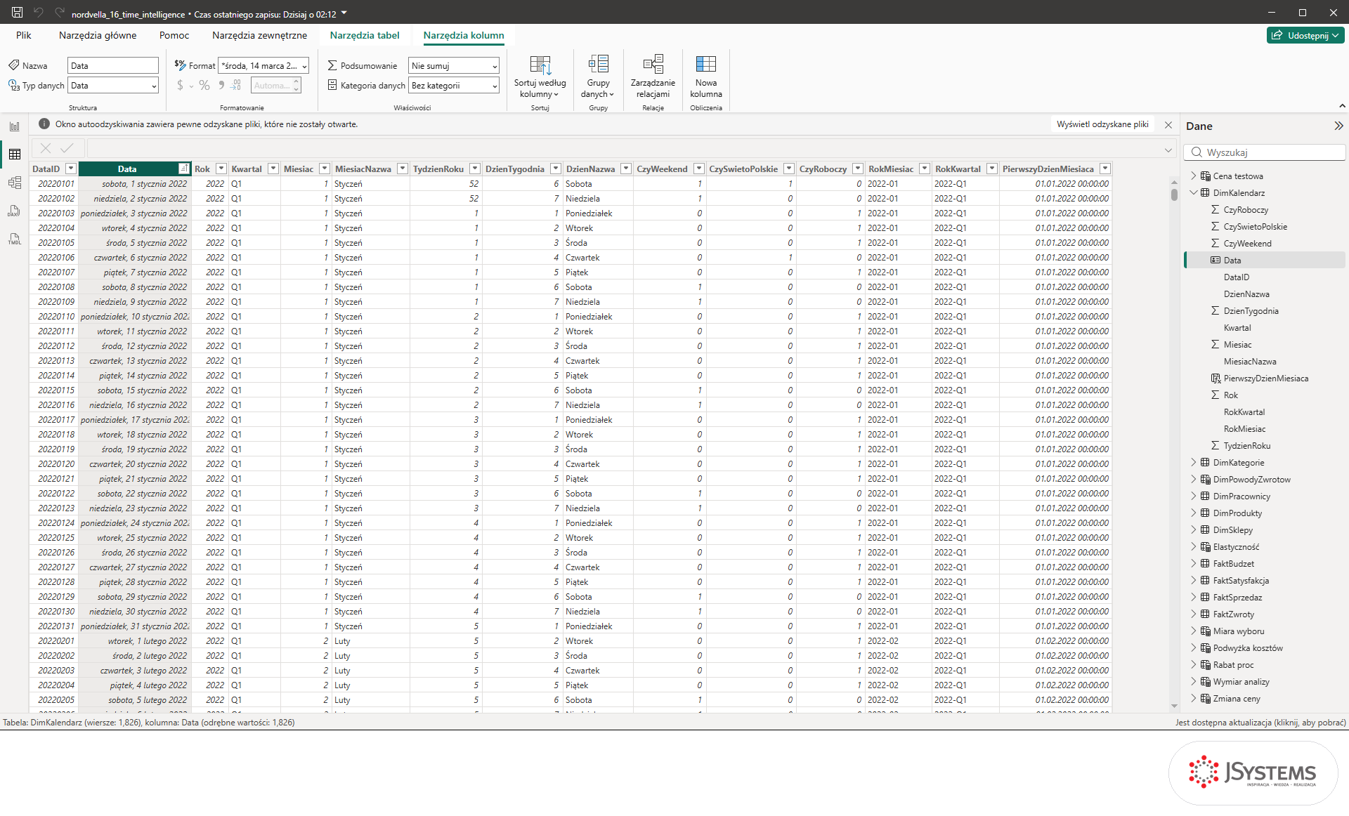Switch to Table view sidebar icon
This screenshot has width=1349, height=816.
click(15, 154)
